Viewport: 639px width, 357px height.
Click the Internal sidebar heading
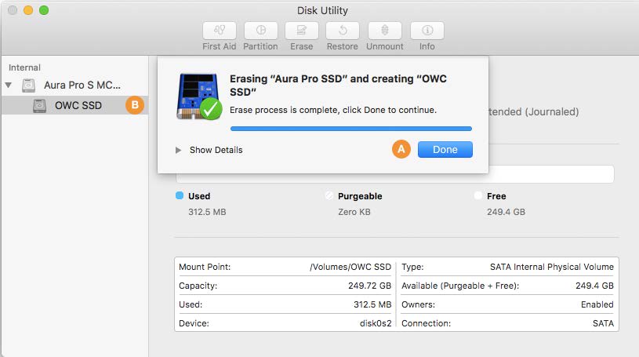click(24, 67)
